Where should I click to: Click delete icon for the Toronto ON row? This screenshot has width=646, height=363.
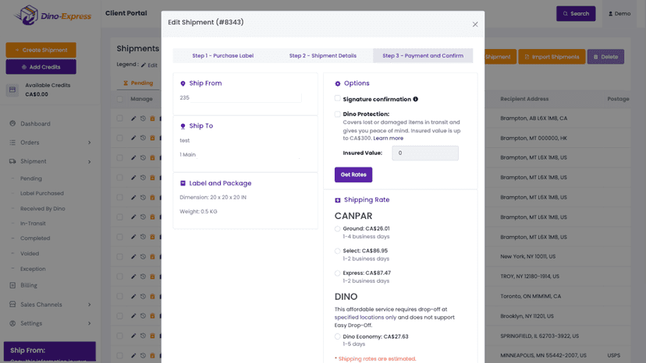coord(152,296)
